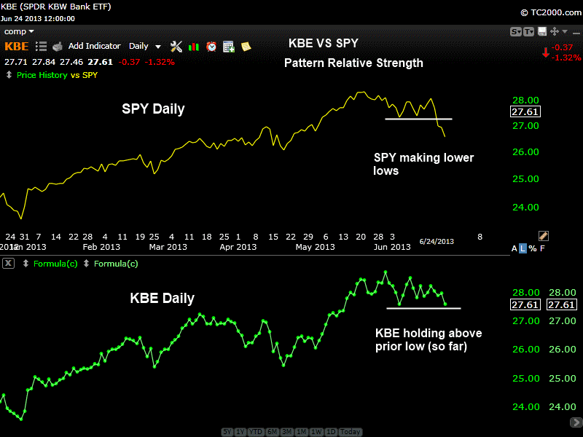Click the floppy disk save icon

point(542,31)
